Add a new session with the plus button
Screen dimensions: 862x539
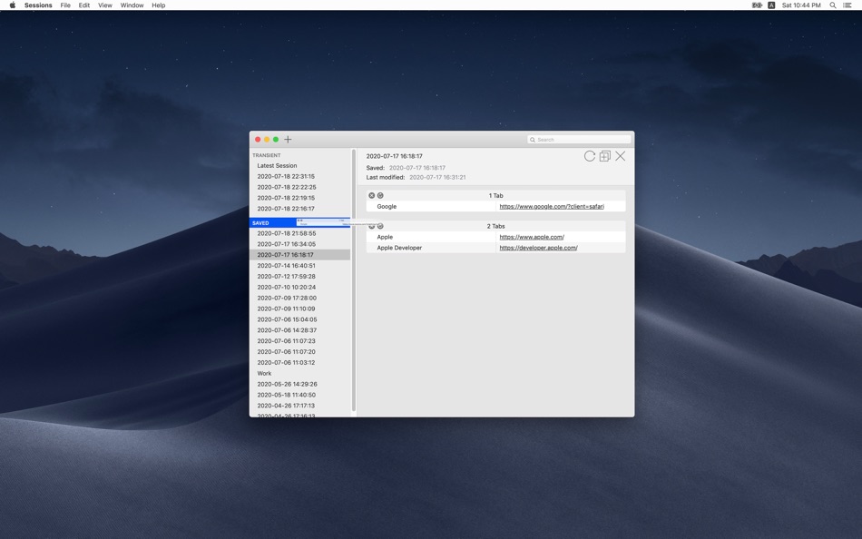(288, 140)
